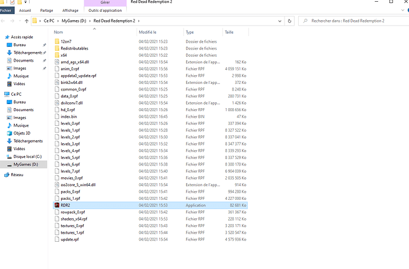Open pinned Documents under Accès rapide
The image size is (409, 269).
pos(24,61)
